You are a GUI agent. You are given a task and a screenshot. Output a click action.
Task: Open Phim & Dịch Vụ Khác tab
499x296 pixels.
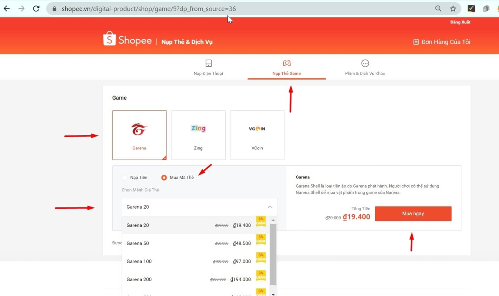click(x=365, y=67)
